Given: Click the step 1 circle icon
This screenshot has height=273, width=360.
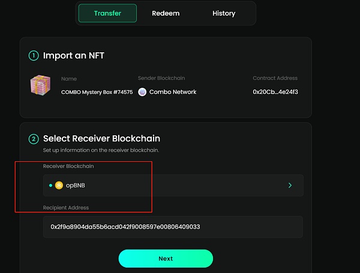Looking at the screenshot, I should [x=34, y=56].
